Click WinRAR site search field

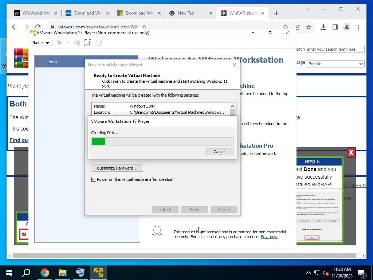click(335, 49)
